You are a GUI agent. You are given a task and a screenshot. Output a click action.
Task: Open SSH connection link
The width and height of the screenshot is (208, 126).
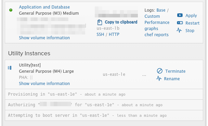click(100, 34)
